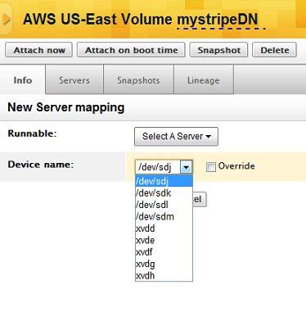Click the Attach now button
The image size is (306, 321).
pyautogui.click(x=38, y=50)
